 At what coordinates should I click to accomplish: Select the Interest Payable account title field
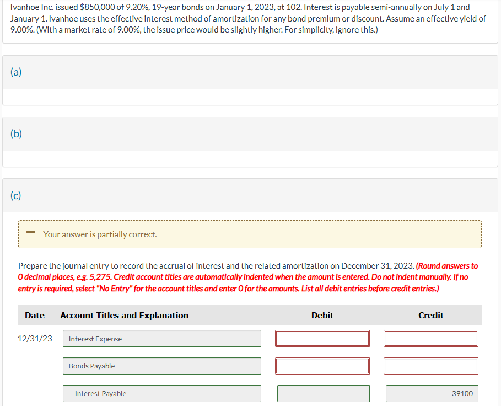tap(161, 393)
